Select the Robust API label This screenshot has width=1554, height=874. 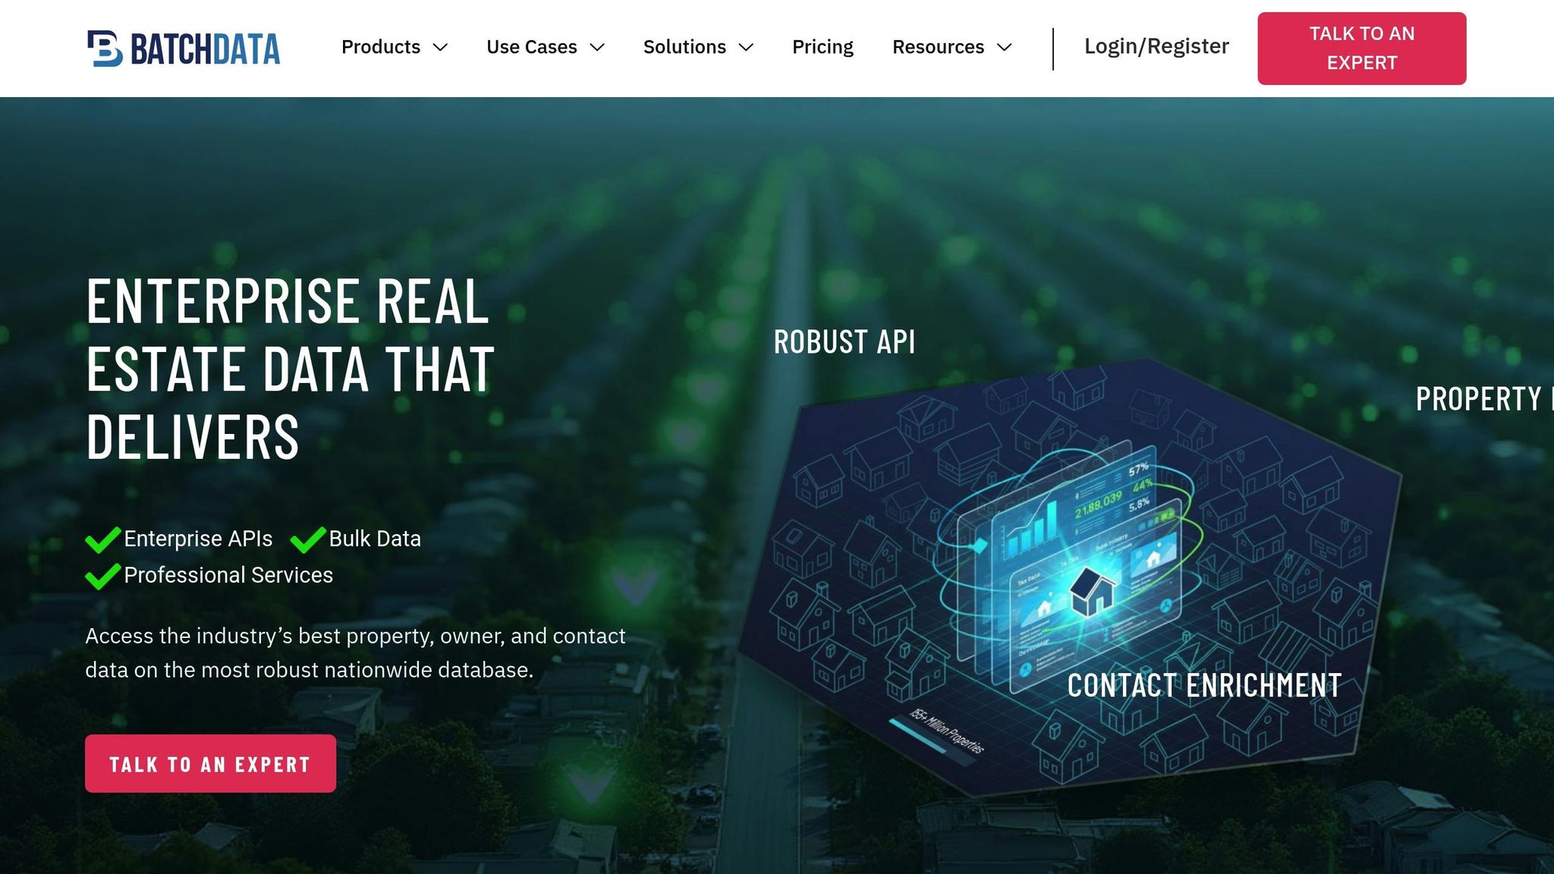pyautogui.click(x=845, y=342)
